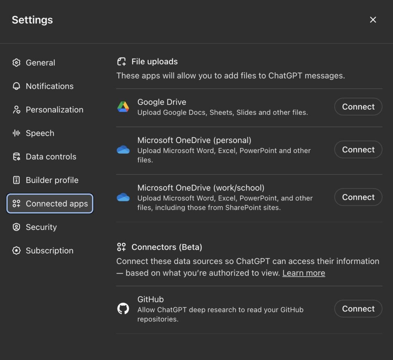Screen dimensions: 393x360
Task: Click the Personalization person icon
Action: pos(16,109)
